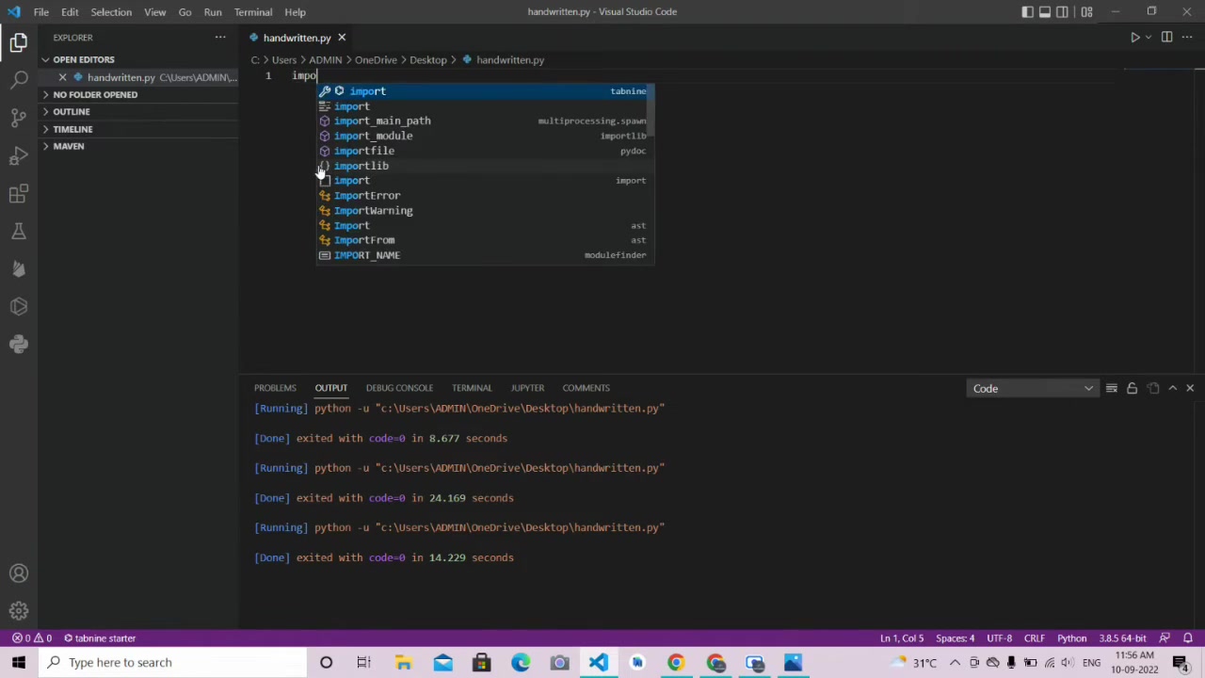
Task: Open the Source Control view
Action: (19, 118)
